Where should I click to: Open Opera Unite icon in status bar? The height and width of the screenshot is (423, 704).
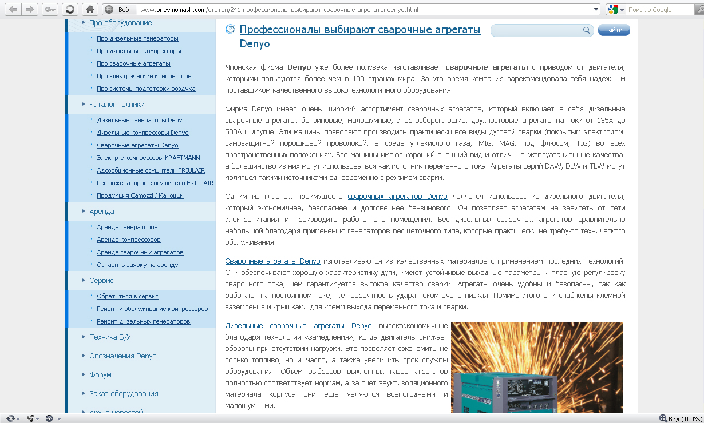tap(30, 418)
